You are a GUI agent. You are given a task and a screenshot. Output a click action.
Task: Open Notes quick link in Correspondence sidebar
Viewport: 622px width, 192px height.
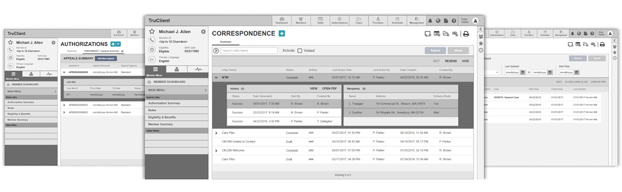click(x=177, y=110)
